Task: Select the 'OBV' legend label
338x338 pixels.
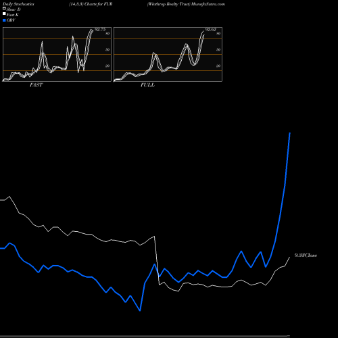Action: (x=11, y=20)
